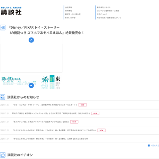Open the 会社情報 header link
Viewport: 159px width, 159px height.
click(x=68, y=7)
